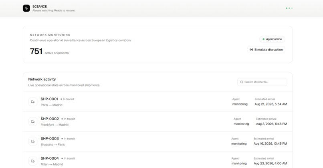Viewport: 323px width, 168px height.
Task: Click the Brussels → Paris route text
Action: click(53, 144)
